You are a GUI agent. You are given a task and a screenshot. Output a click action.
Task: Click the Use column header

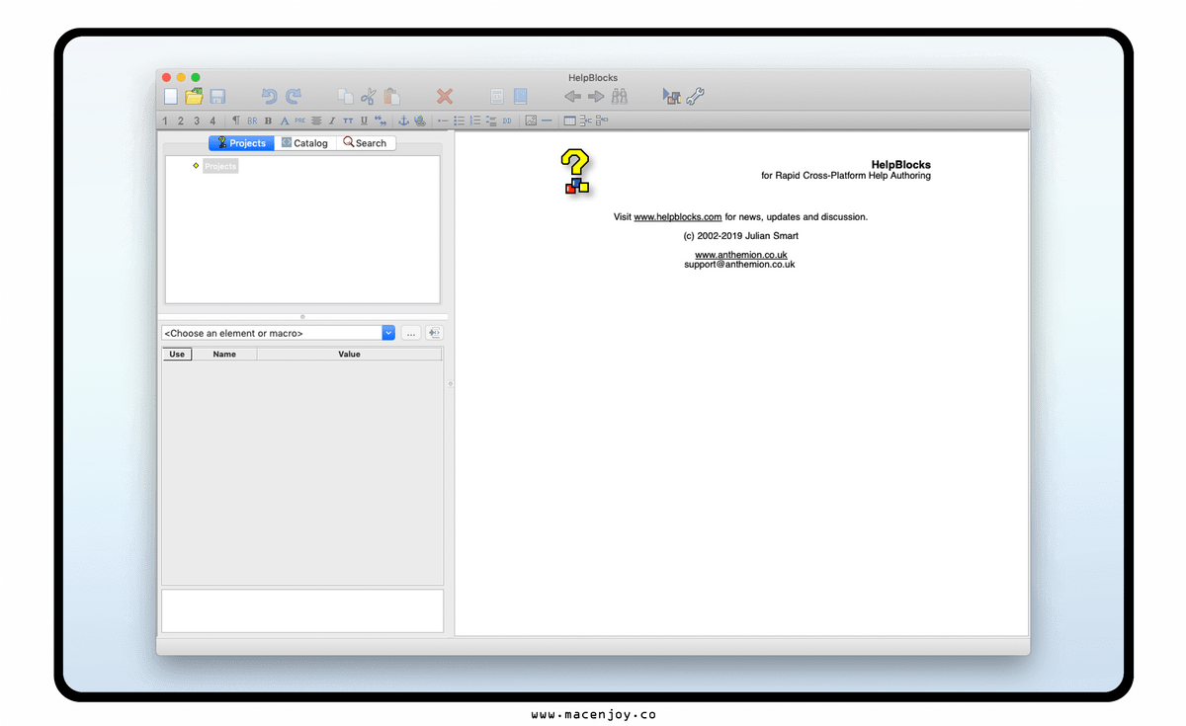(177, 354)
